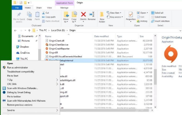Click the Back navigation arrow

click(x=15, y=30)
